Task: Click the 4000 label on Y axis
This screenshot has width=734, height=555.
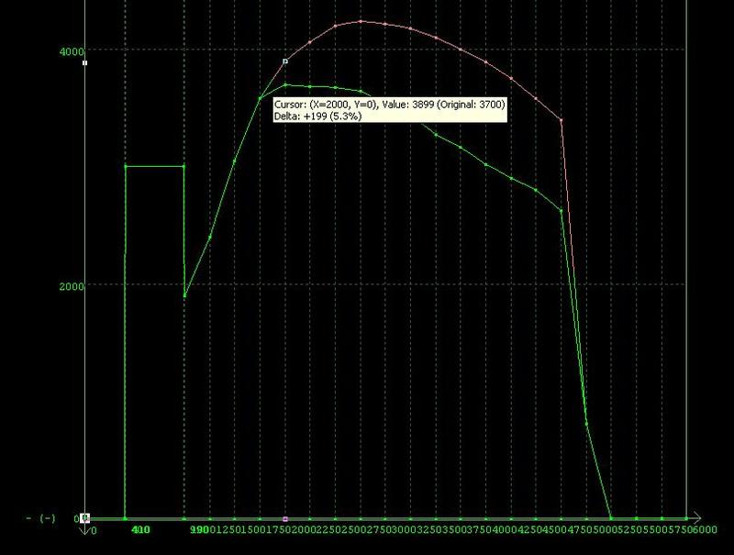Action: point(72,50)
